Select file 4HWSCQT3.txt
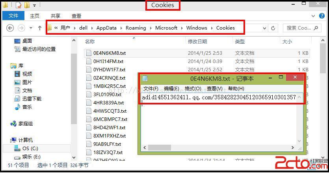329x173 pixels. [x=110, y=111]
